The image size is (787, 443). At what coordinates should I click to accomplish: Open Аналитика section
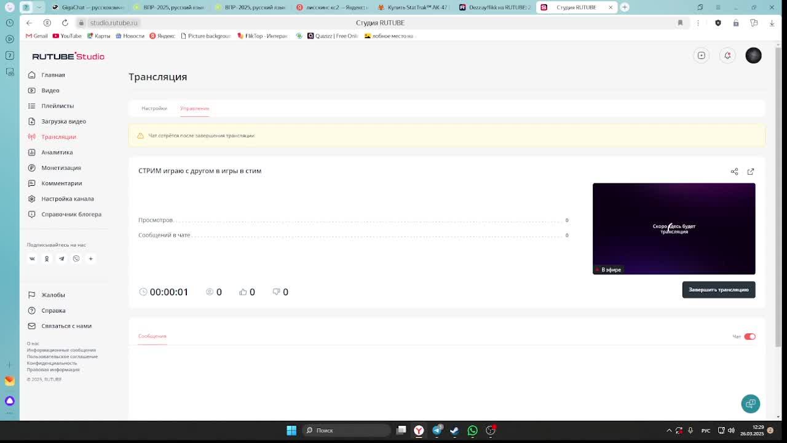tap(57, 152)
